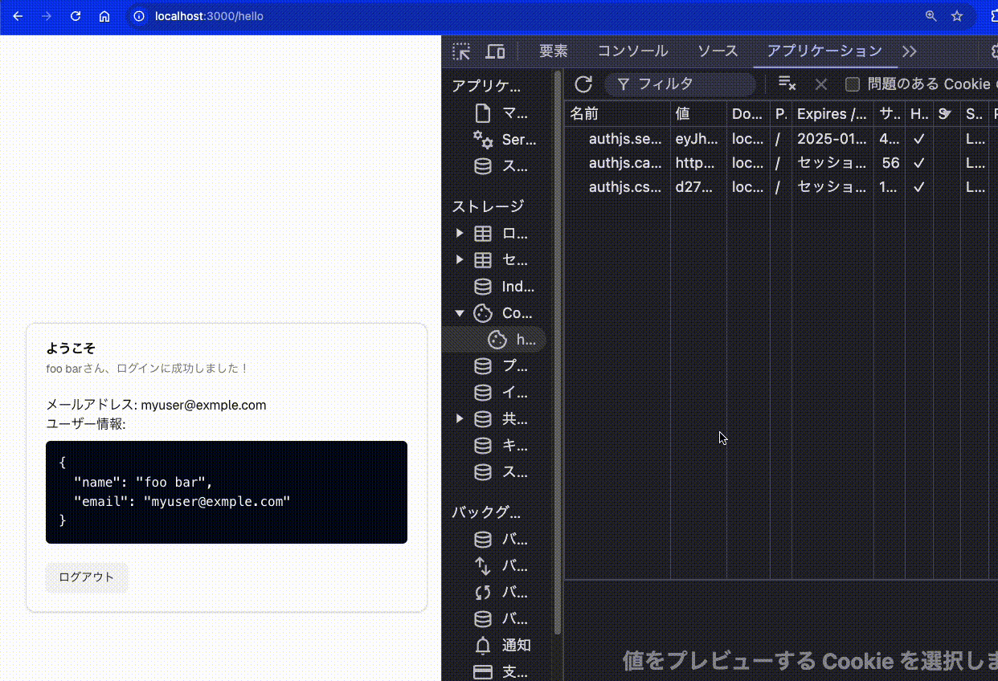Open the more DevTools tabs chevron
998x681 pixels.
[909, 51]
